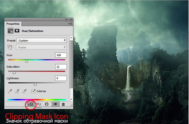The height and width of the screenshot is (124, 189).
Task: Pick the subtract-from-sample eyedropper
Action: coord(24,91)
